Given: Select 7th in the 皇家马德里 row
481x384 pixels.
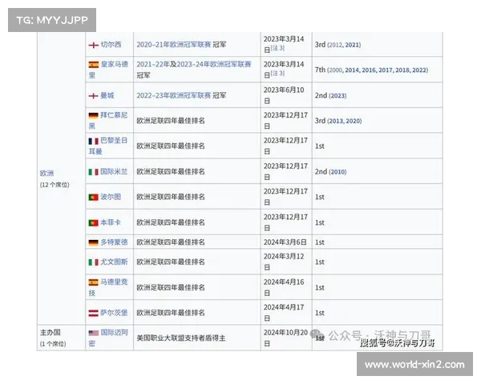Looking at the screenshot, I should pos(320,70).
